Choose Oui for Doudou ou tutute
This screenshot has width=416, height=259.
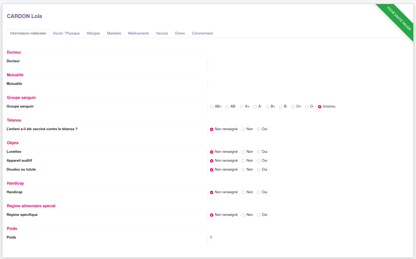pos(258,170)
